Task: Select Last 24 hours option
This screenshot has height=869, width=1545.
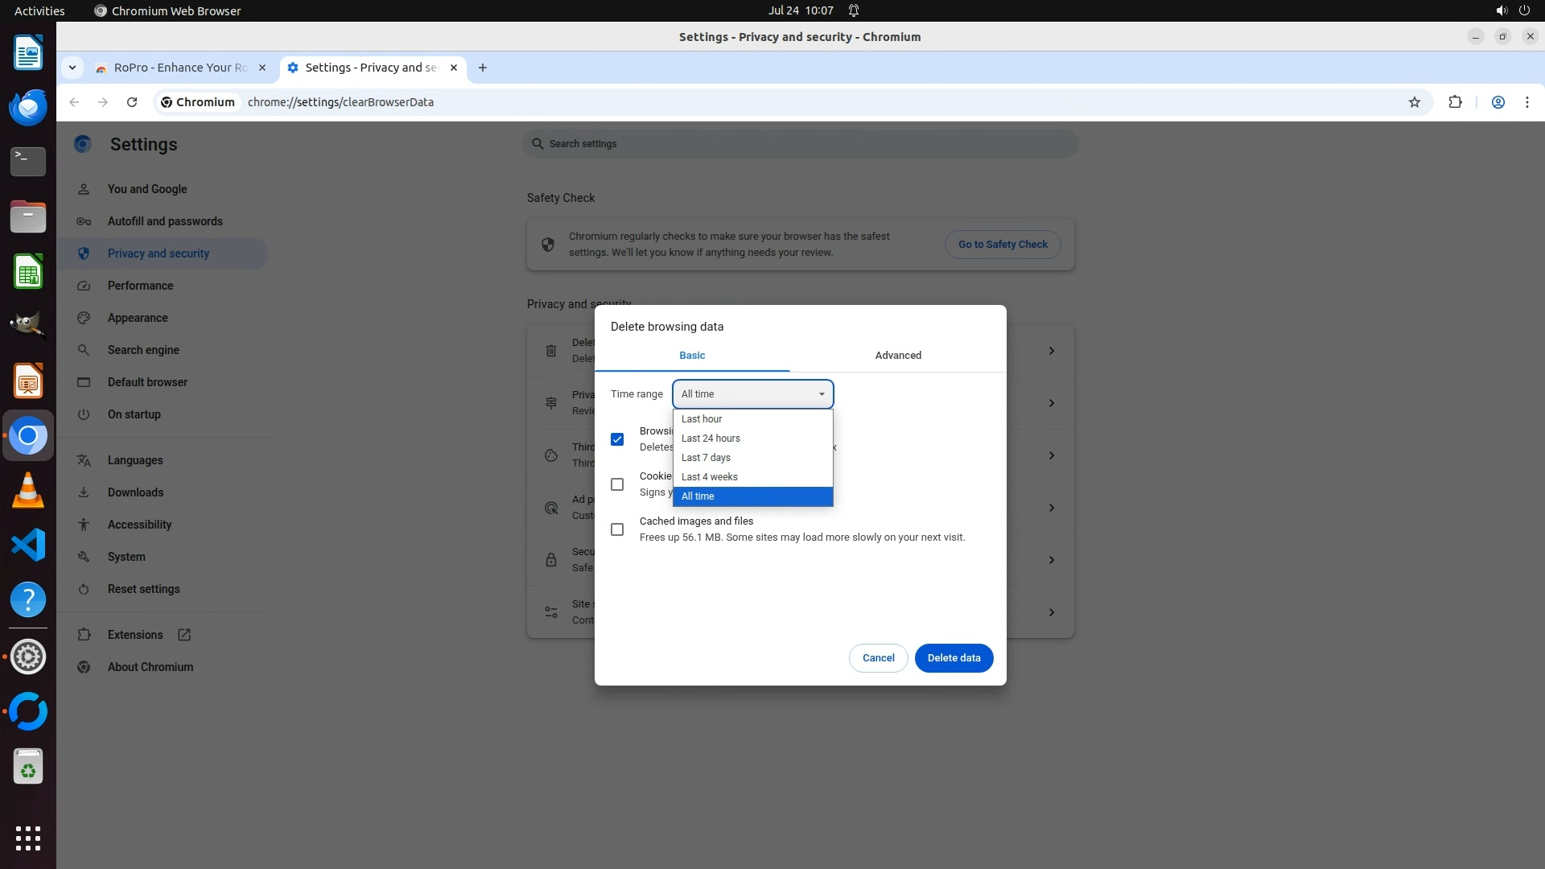Action: (x=711, y=439)
